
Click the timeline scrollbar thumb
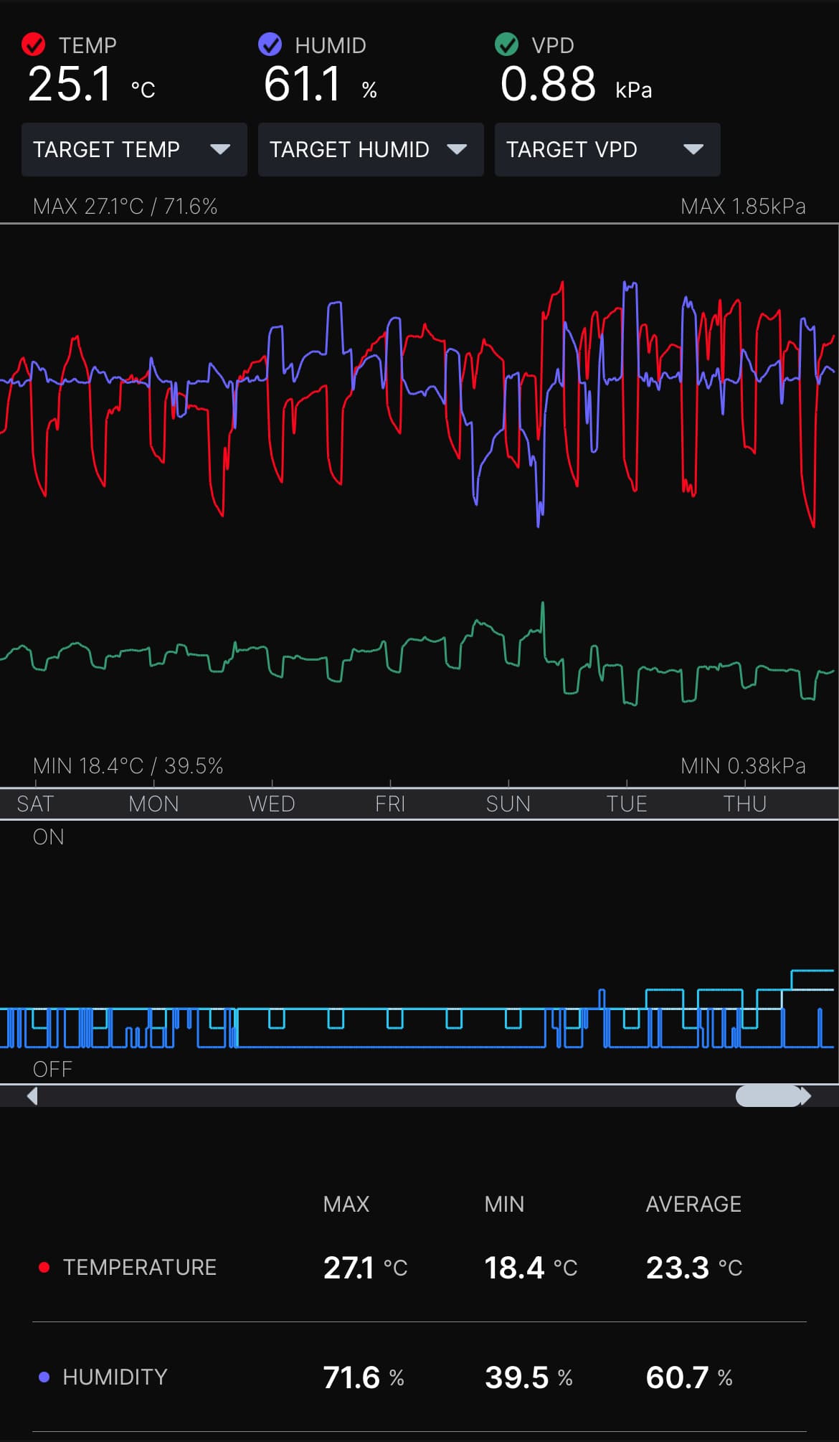(768, 1095)
